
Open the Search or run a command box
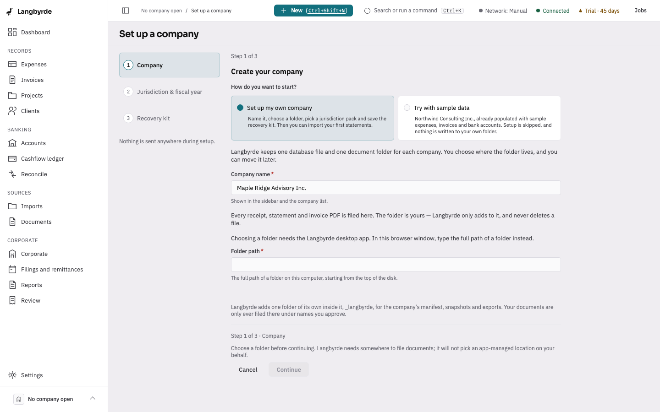click(x=414, y=11)
